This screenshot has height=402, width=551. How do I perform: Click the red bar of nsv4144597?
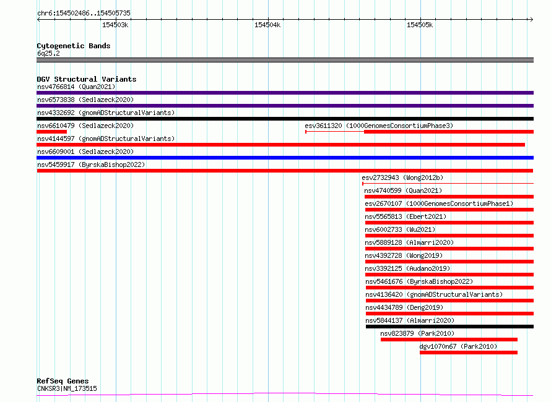281,145
